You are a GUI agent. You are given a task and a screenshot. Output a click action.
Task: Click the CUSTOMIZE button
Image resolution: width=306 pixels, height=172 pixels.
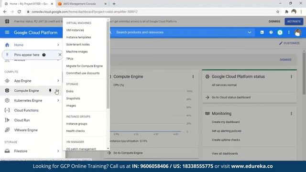coord(289,43)
